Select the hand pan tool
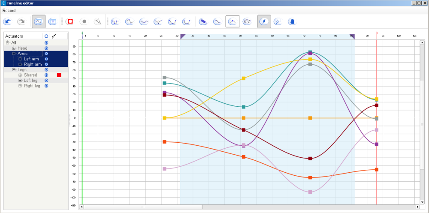This screenshot has width=429, height=213. pyautogui.click(x=292, y=21)
